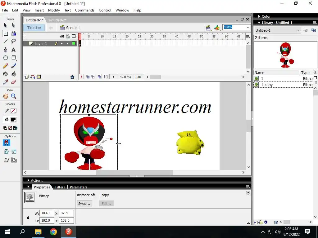Select the Free Transform tool
This screenshot has height=238, width=318.
[6, 33]
